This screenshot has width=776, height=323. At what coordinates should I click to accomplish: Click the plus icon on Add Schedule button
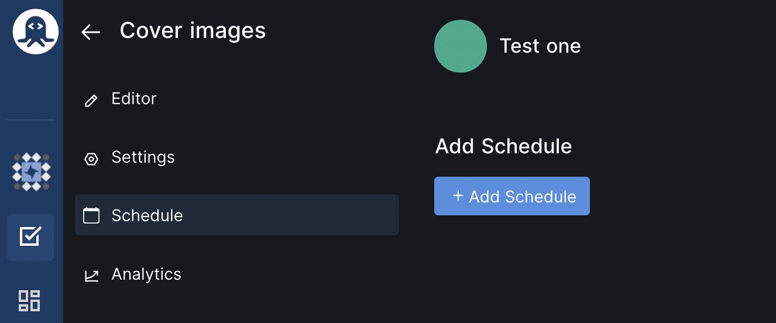click(x=458, y=196)
